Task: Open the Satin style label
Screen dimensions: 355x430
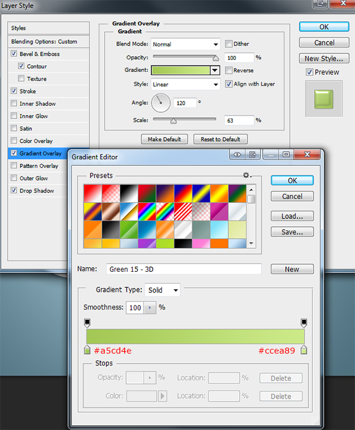Action: 26,129
